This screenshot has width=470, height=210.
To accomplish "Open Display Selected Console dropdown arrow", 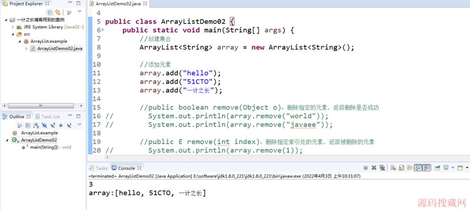I will click(453, 168).
